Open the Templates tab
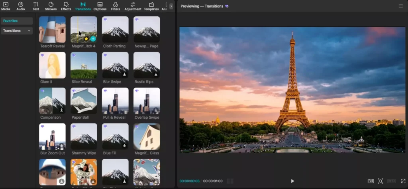Screen dimensions: 408x189 coord(151,6)
